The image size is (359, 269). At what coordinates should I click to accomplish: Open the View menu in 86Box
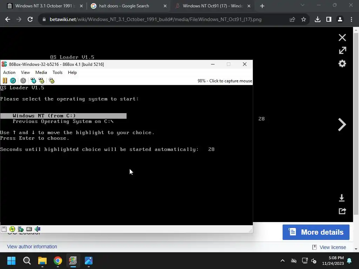pos(25,73)
